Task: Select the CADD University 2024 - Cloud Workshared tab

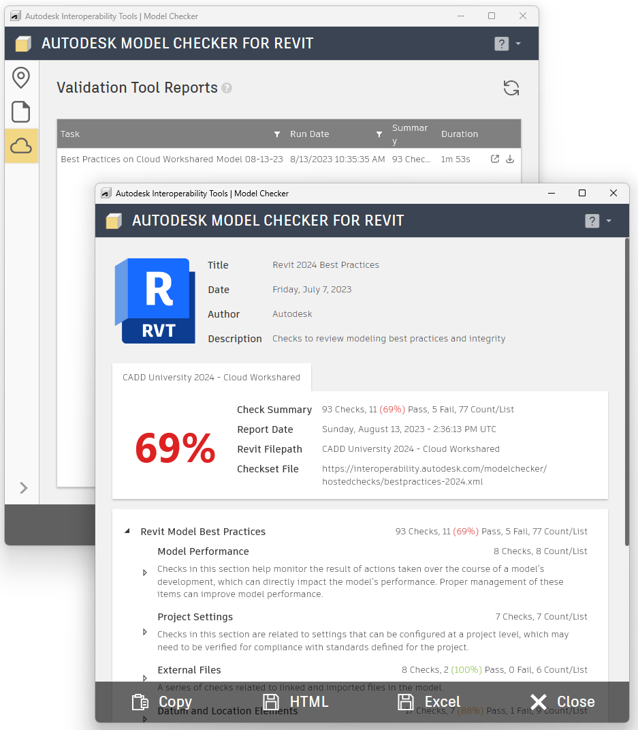Action: pyautogui.click(x=212, y=377)
